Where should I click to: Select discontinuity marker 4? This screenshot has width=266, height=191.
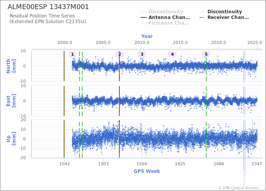tap(172, 54)
